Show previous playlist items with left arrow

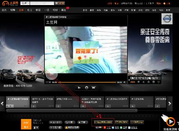pyautogui.click(x=2, y=103)
